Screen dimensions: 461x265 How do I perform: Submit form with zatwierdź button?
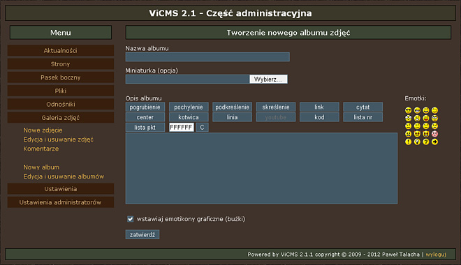[142, 235]
